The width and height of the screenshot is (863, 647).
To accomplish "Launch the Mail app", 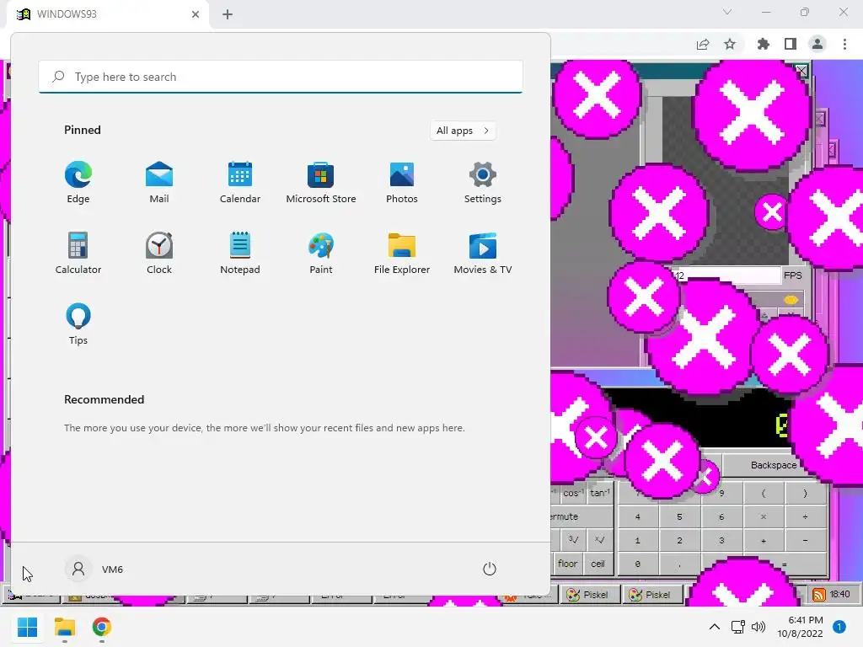I will (159, 182).
